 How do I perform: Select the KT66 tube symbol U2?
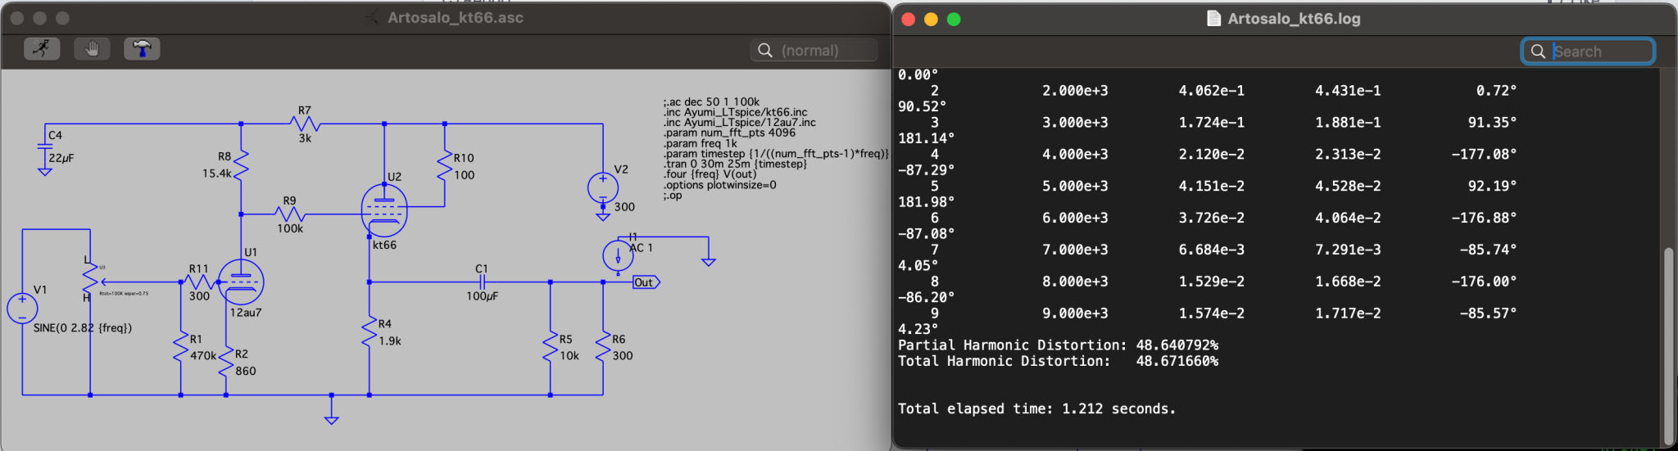[384, 210]
